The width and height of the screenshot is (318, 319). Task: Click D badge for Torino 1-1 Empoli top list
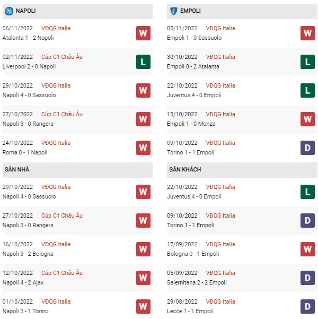pyautogui.click(x=307, y=148)
